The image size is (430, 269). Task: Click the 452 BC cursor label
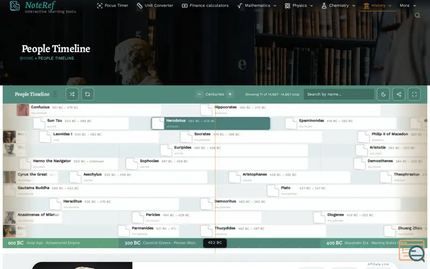pos(215,243)
